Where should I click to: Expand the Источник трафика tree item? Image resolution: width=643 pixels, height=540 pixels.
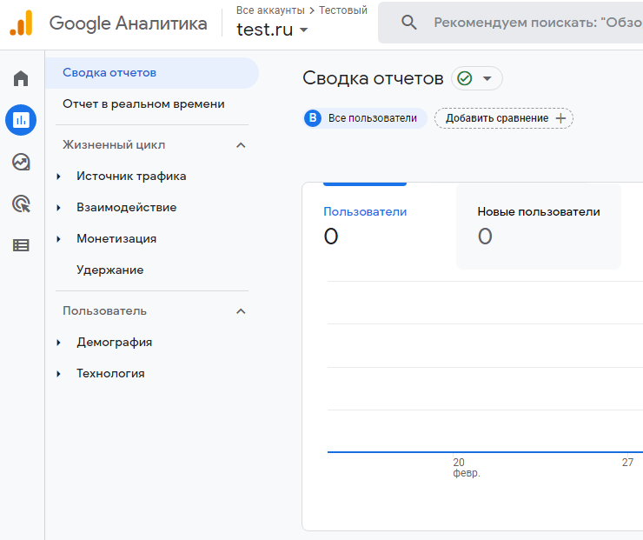[x=59, y=177]
